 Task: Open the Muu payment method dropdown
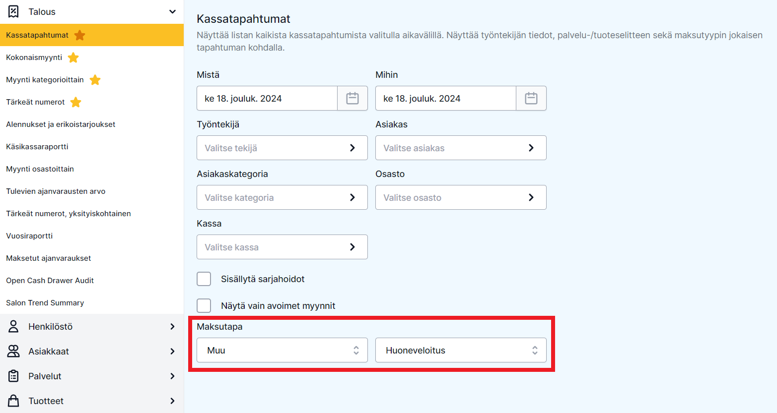[282, 350]
